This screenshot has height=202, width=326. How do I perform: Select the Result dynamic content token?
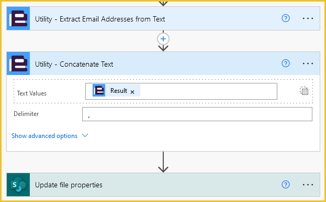pos(116,90)
